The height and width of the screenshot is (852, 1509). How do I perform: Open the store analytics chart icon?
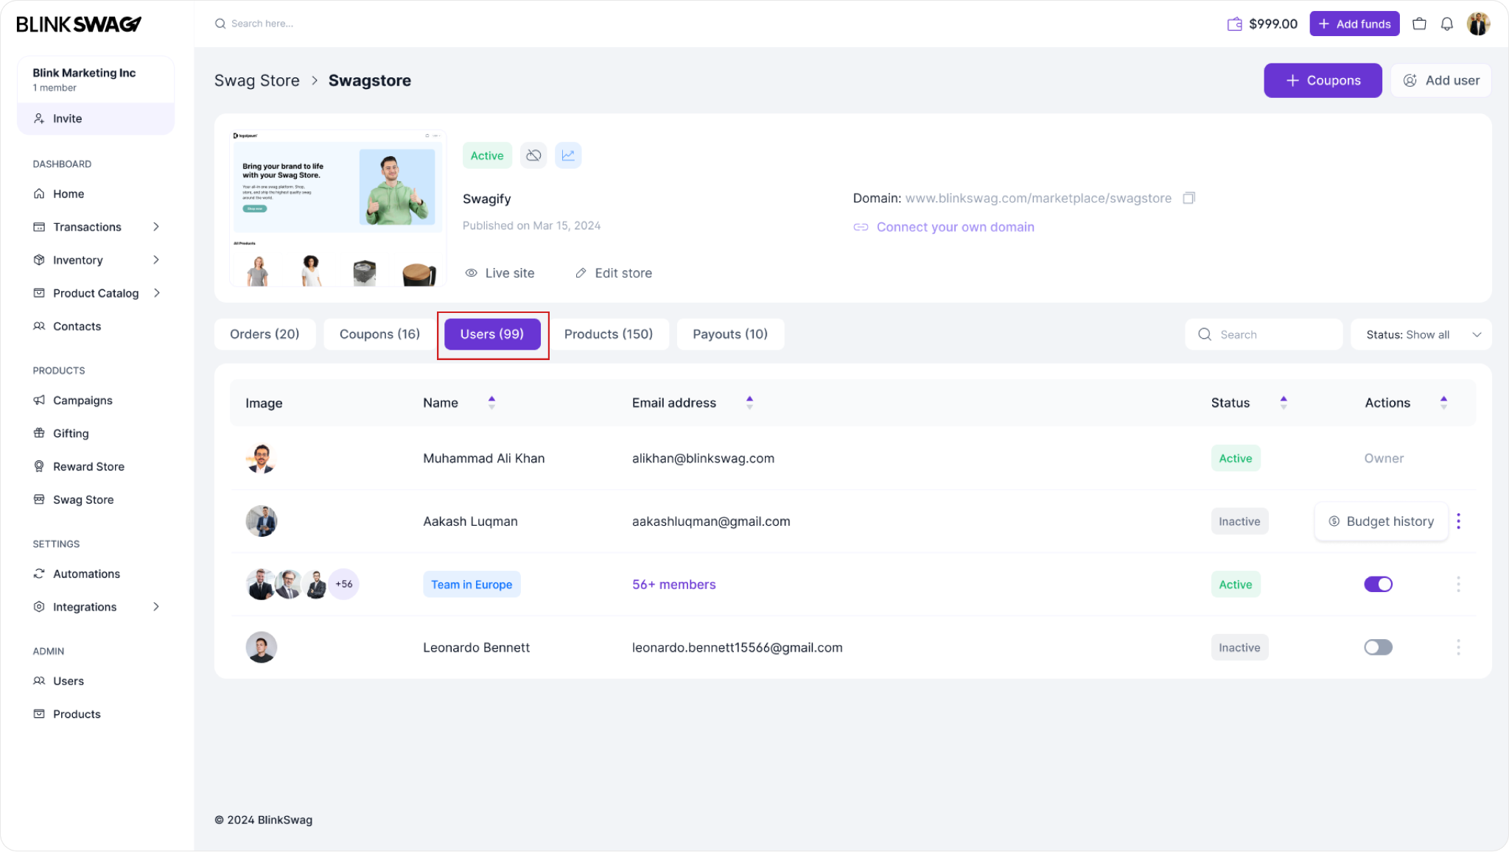click(x=568, y=155)
